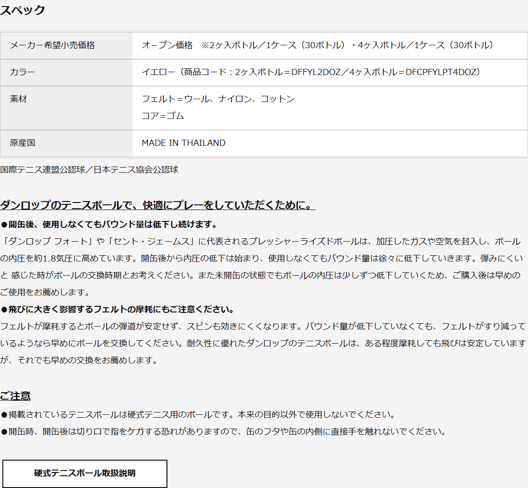
Task: Click the paragraph line starting 「ダンロップ フォート」
Action: [261, 241]
